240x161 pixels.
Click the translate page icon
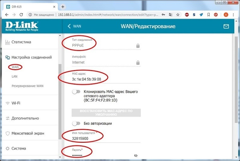[171, 15]
